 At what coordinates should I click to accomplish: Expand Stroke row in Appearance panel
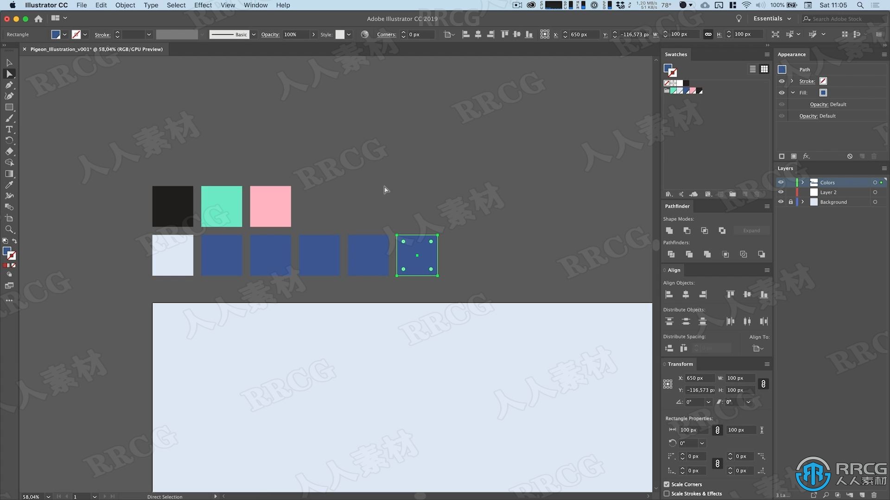(792, 81)
